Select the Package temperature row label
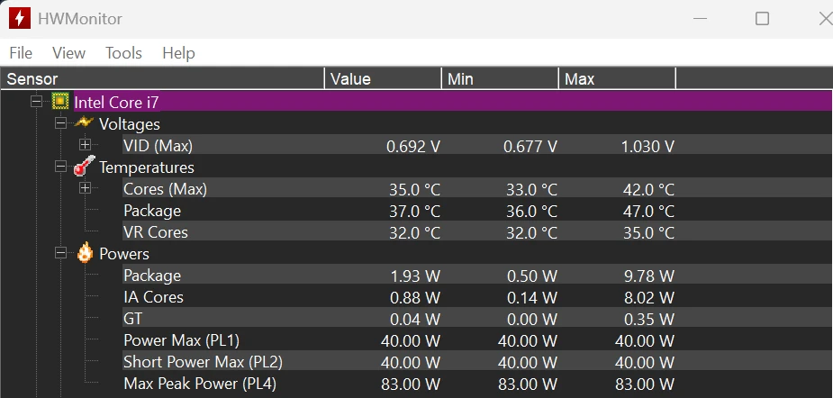Screen dimensions: 833x398 pyautogui.click(x=152, y=211)
